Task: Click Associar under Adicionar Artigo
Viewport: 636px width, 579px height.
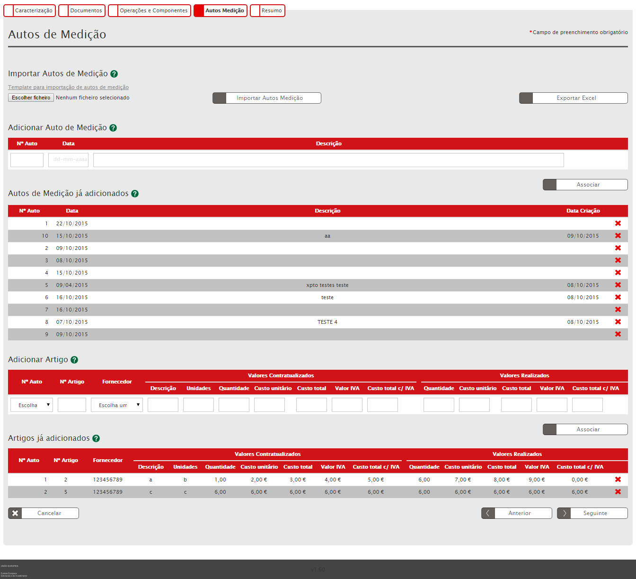Action: 585,429
